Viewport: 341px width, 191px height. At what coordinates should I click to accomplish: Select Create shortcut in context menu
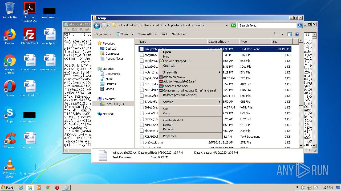[190, 120]
